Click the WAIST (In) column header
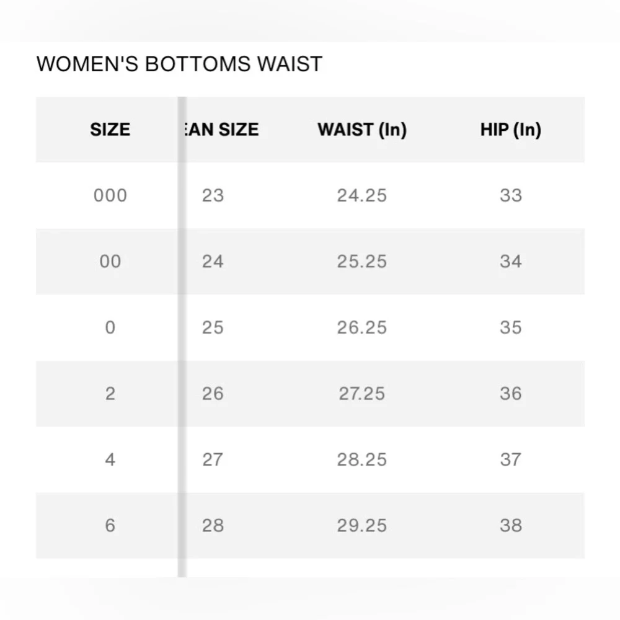Viewport: 620px width, 620px height. 362,130
